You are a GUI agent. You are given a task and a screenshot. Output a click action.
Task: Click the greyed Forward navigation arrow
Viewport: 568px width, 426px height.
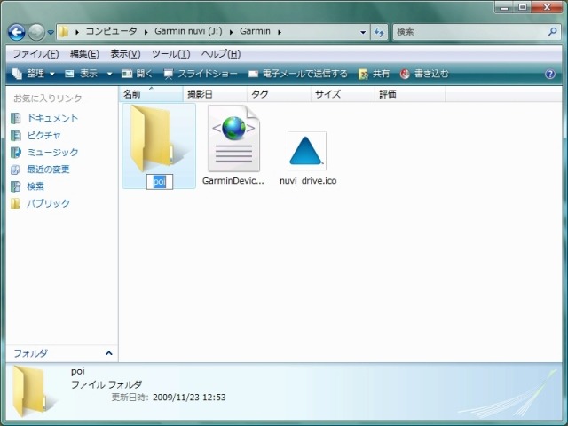tap(36, 32)
